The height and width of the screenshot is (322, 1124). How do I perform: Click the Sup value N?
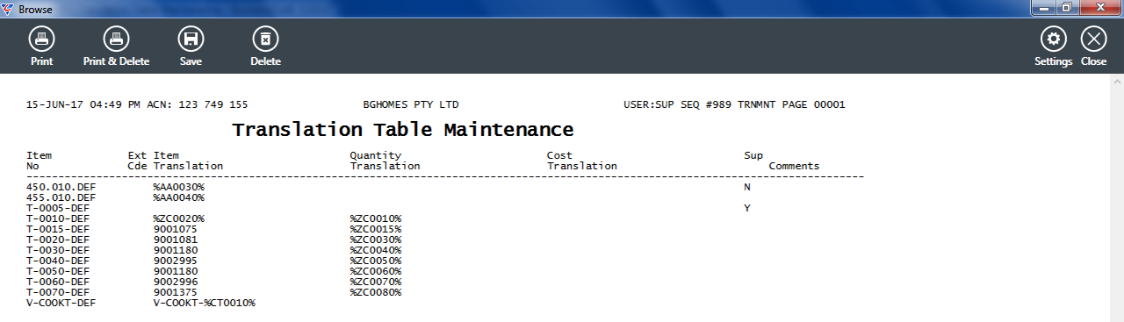[x=747, y=187]
